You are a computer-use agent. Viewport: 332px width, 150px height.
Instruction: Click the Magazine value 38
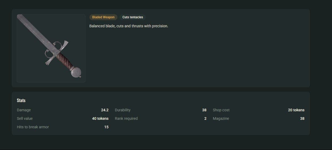pos(302,118)
